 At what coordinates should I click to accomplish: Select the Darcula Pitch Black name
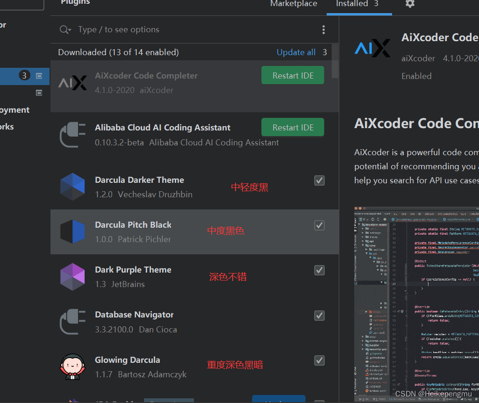(133, 224)
